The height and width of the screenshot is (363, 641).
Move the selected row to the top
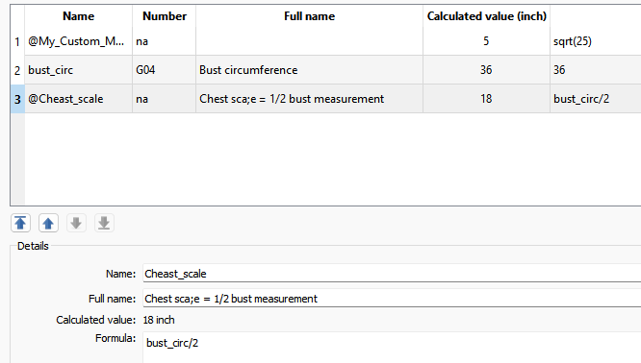tap(20, 223)
